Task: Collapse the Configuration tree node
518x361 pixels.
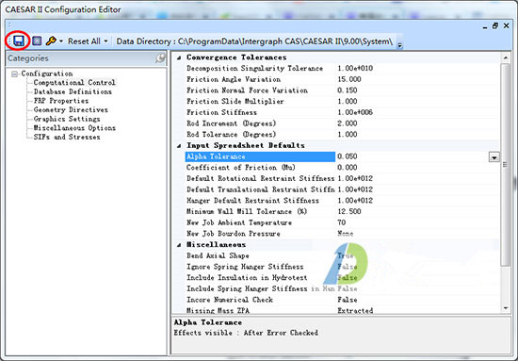Action: [x=14, y=74]
